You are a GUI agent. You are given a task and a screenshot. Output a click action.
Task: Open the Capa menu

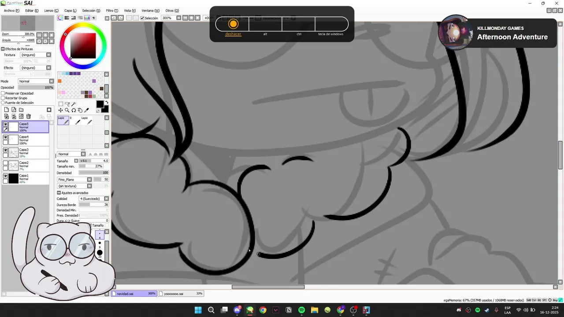point(70,11)
